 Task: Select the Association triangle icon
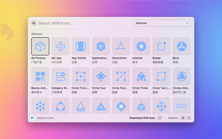click(121, 46)
